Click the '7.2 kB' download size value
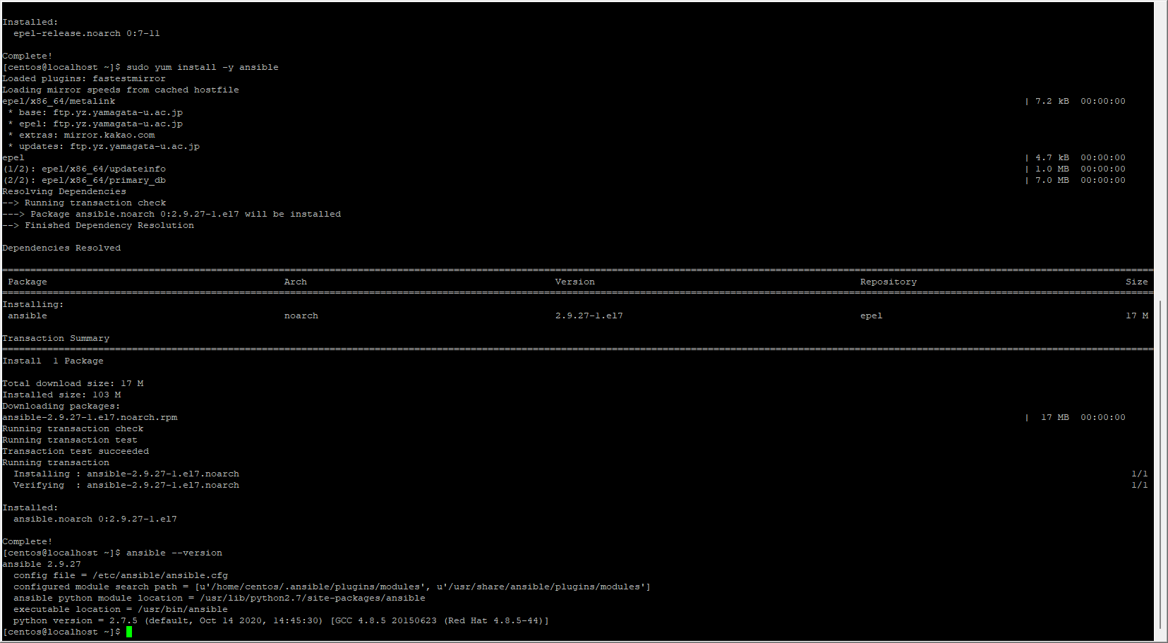This screenshot has width=1168, height=643. click(1052, 101)
